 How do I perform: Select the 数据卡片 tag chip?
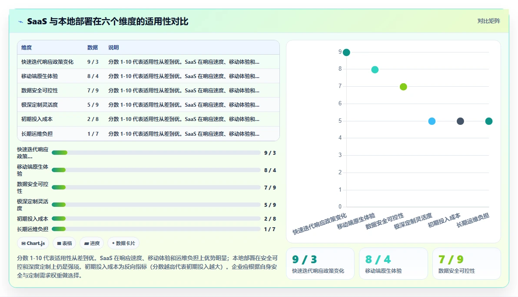click(x=123, y=243)
